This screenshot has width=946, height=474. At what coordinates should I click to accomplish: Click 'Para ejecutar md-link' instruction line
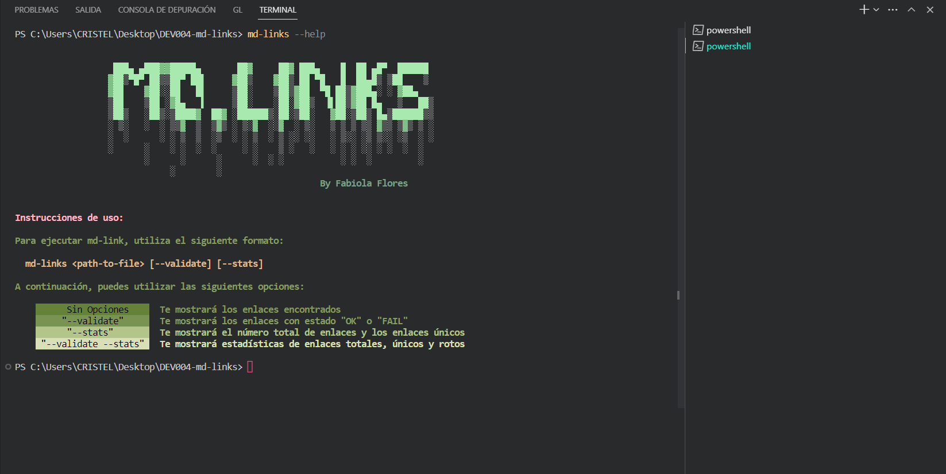pos(149,240)
